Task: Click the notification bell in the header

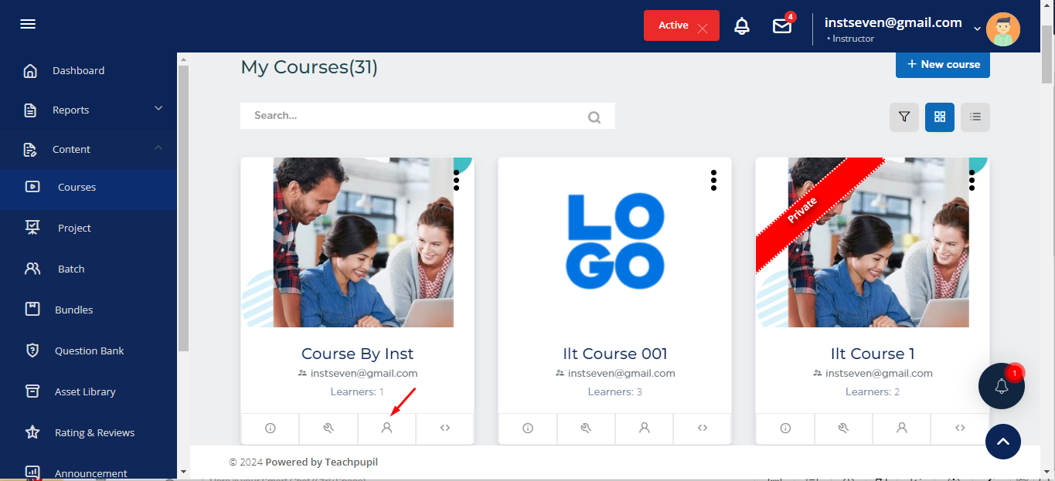Action: [x=742, y=26]
